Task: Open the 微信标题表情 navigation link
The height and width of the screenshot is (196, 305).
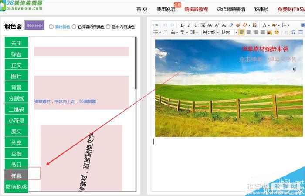Action: point(231,9)
